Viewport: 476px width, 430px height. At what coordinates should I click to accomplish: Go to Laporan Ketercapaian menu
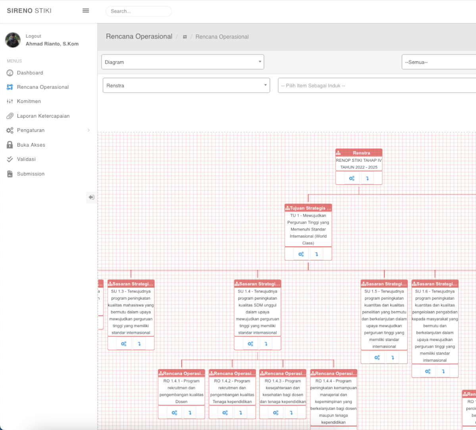coord(43,116)
